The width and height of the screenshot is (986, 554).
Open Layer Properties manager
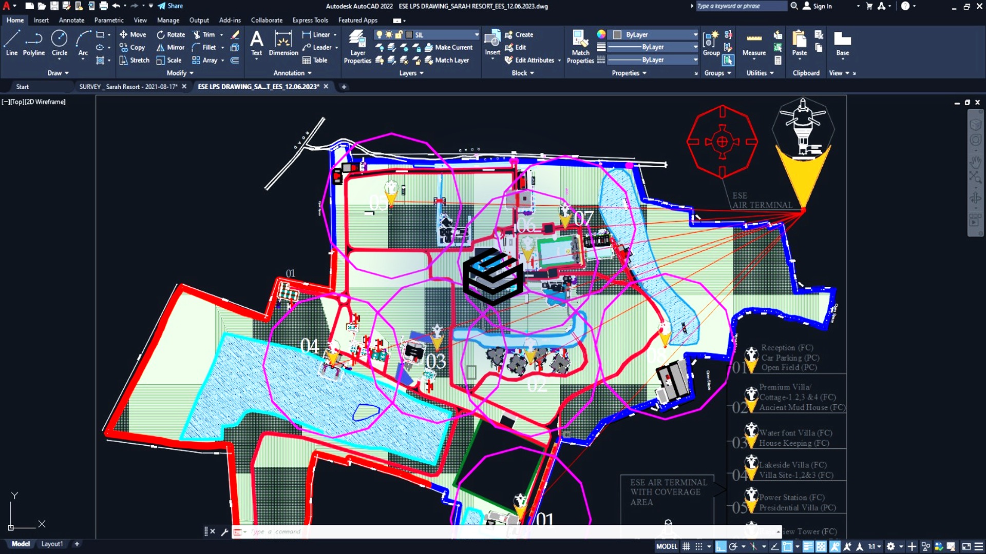pyautogui.click(x=357, y=47)
